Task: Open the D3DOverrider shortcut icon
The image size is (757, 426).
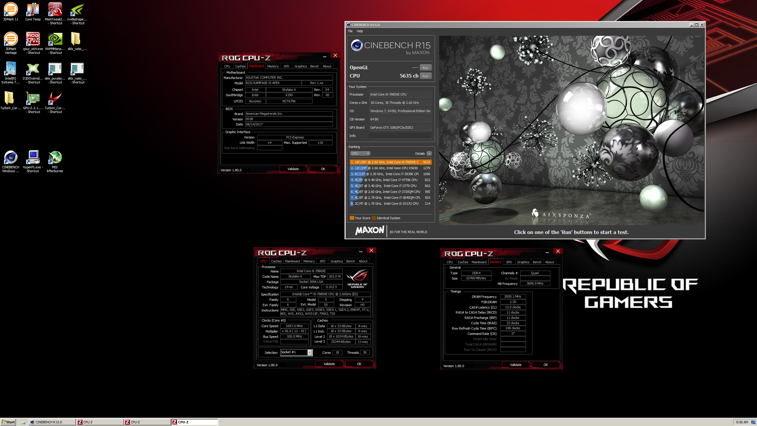Action: coord(33,73)
